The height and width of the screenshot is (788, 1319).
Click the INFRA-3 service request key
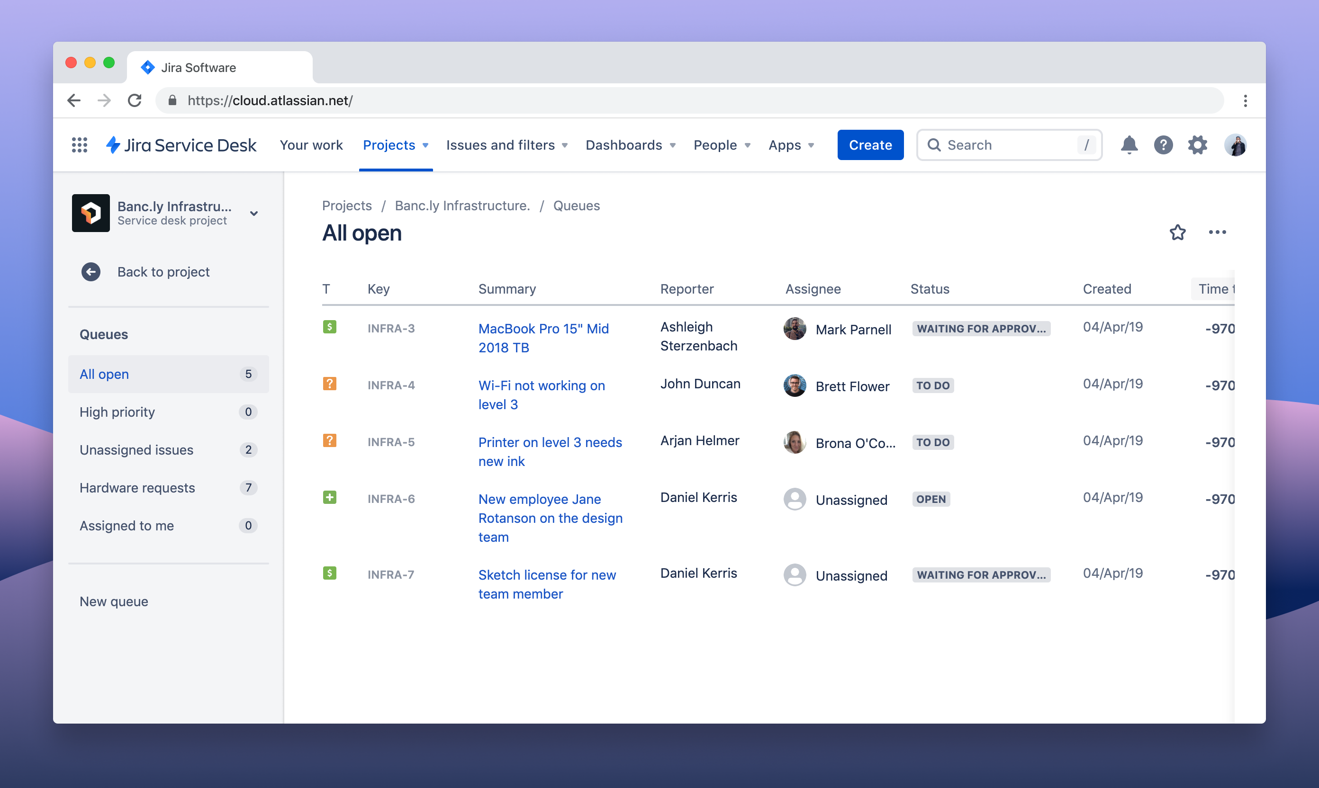coord(391,327)
